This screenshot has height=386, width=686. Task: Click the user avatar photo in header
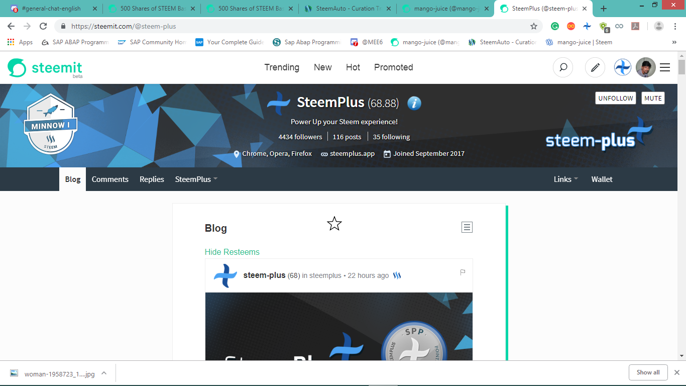click(646, 67)
